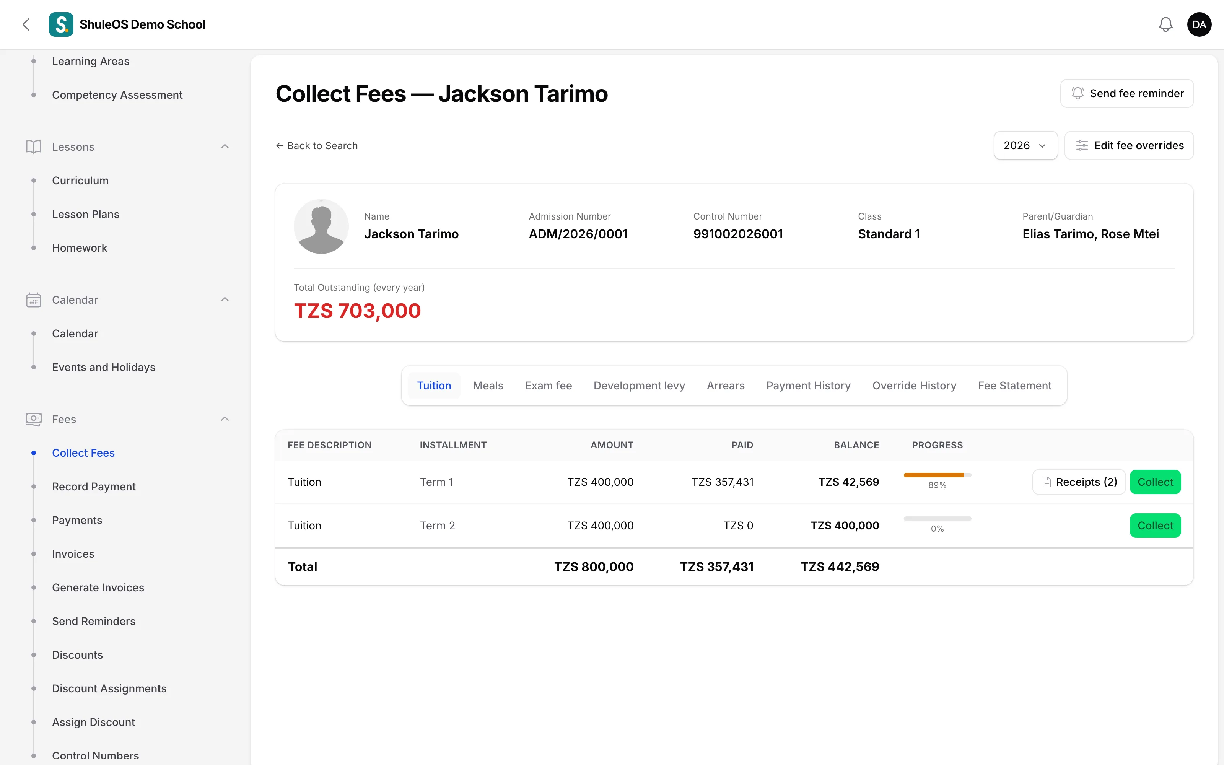
Task: Open Generate Invoices in sidebar
Action: (x=98, y=588)
